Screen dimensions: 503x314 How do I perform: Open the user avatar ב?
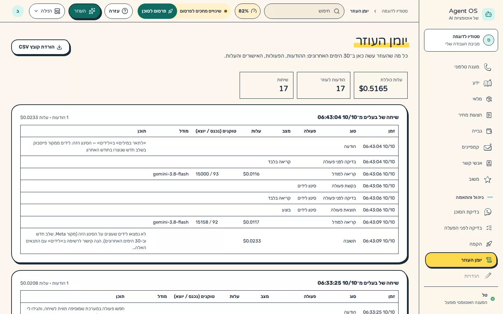pyautogui.click(x=18, y=11)
